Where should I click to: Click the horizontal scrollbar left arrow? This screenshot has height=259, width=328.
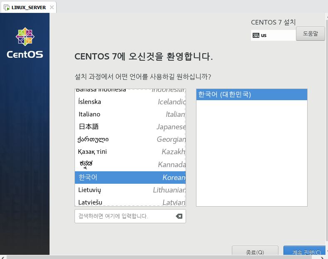click(2, 257)
